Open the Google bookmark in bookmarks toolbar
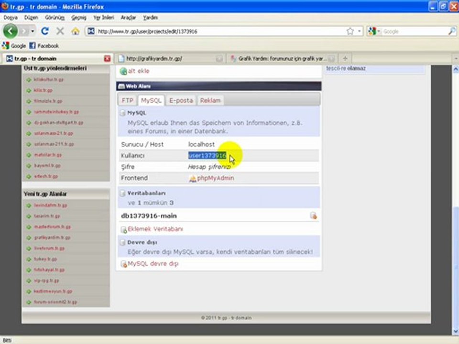Viewport: 459px width, 344px height. 14,46
